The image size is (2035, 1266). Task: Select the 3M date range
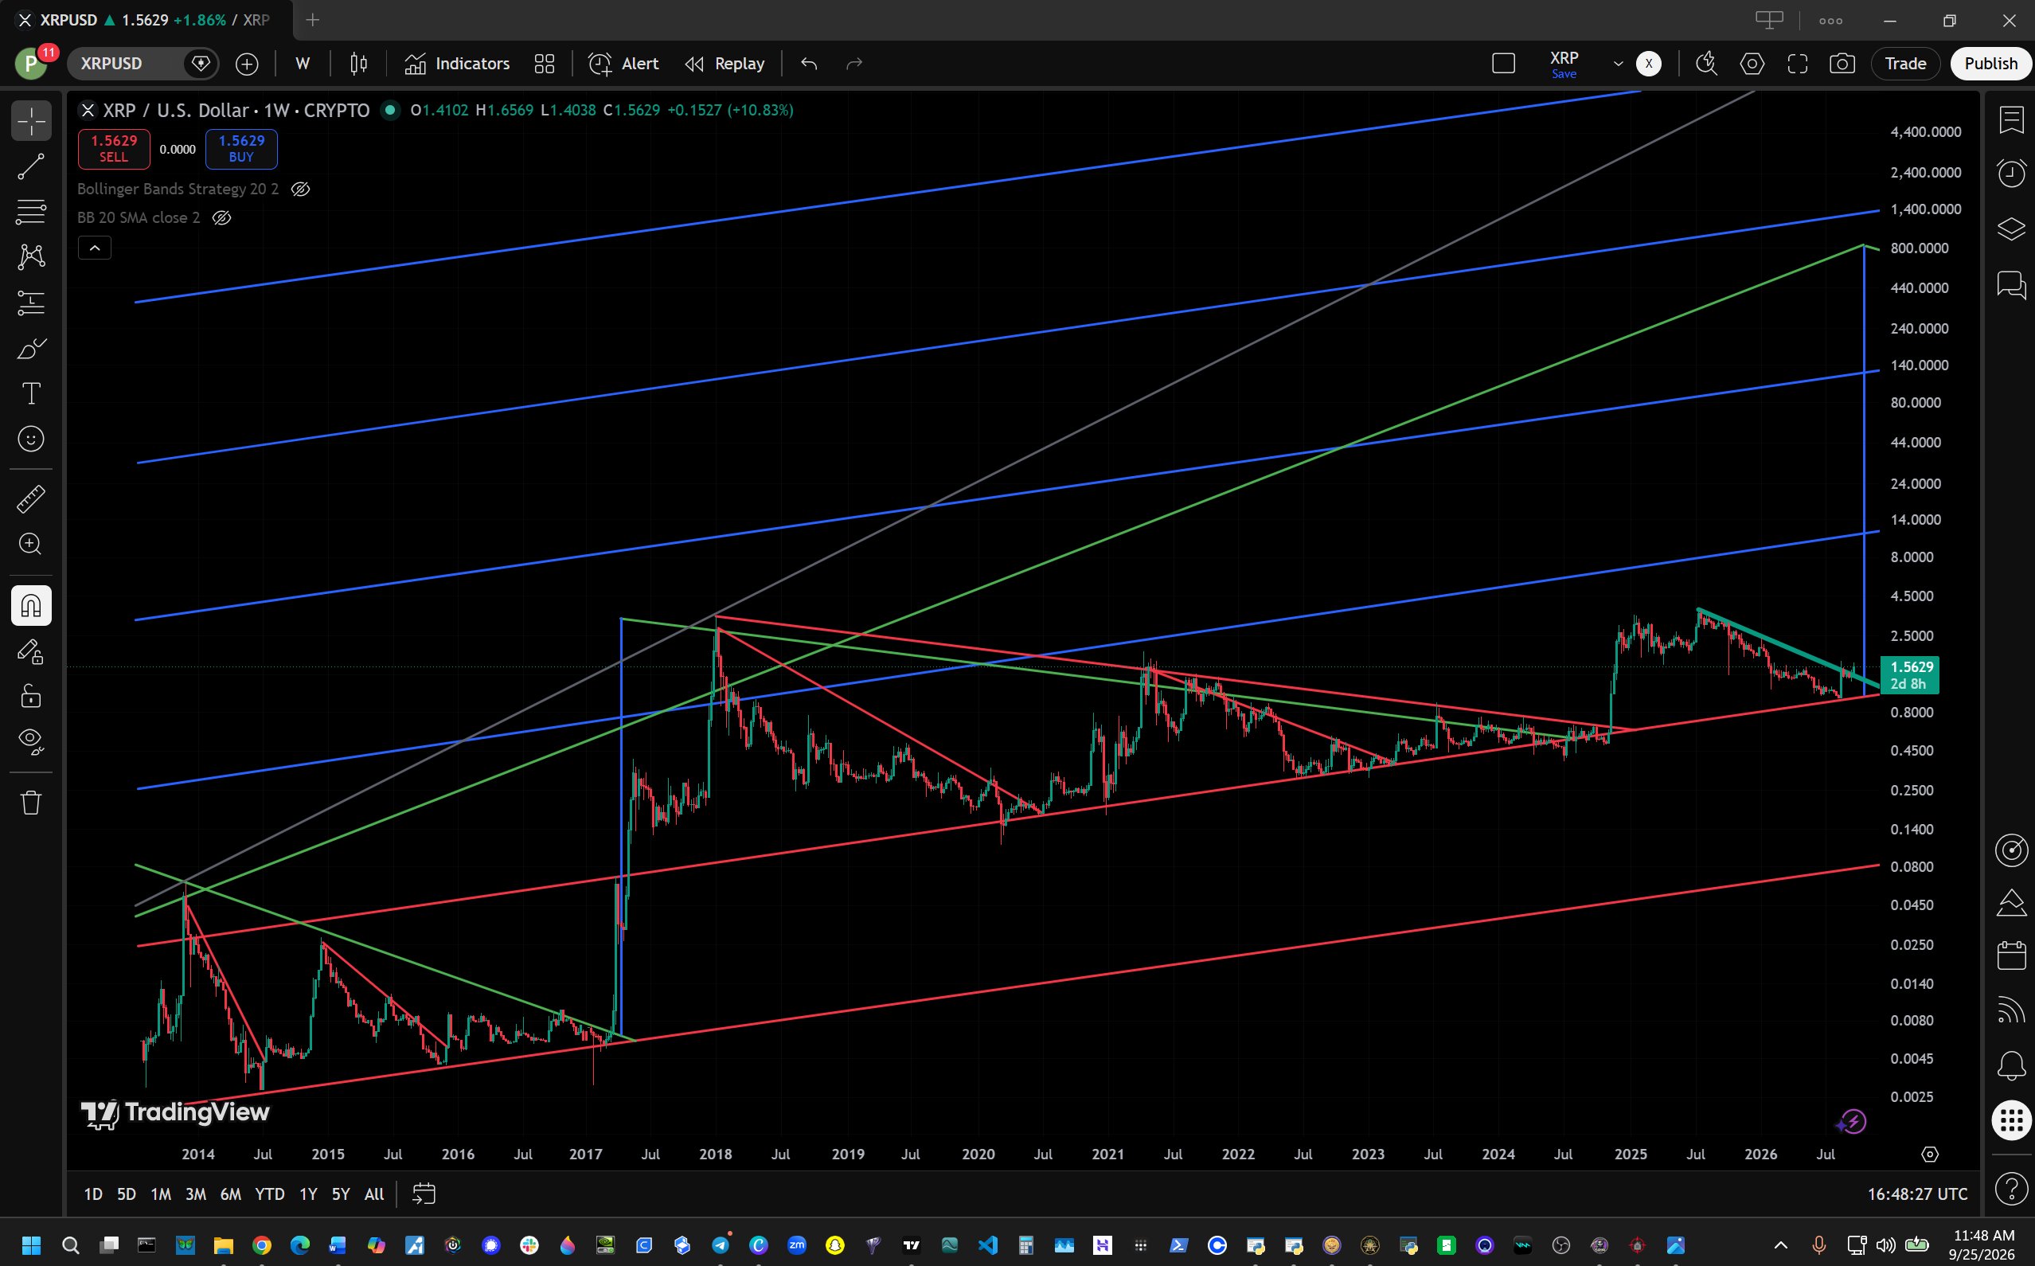[x=196, y=1194]
